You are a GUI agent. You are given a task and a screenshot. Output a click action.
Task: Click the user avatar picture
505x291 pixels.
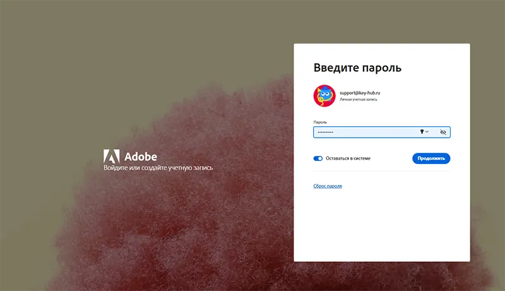tap(324, 96)
